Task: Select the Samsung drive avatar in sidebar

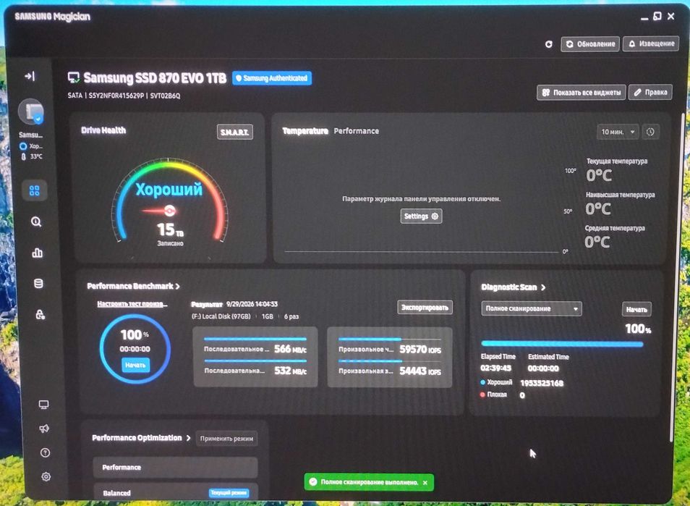Action: tap(31, 111)
